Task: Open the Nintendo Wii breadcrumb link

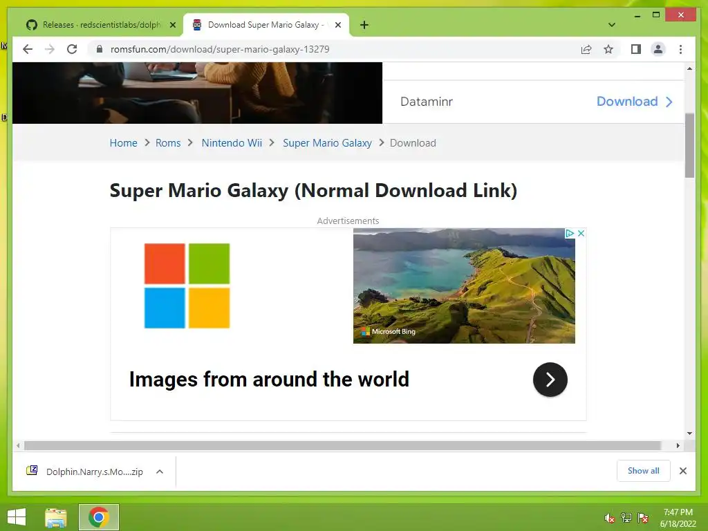Action: tap(232, 143)
